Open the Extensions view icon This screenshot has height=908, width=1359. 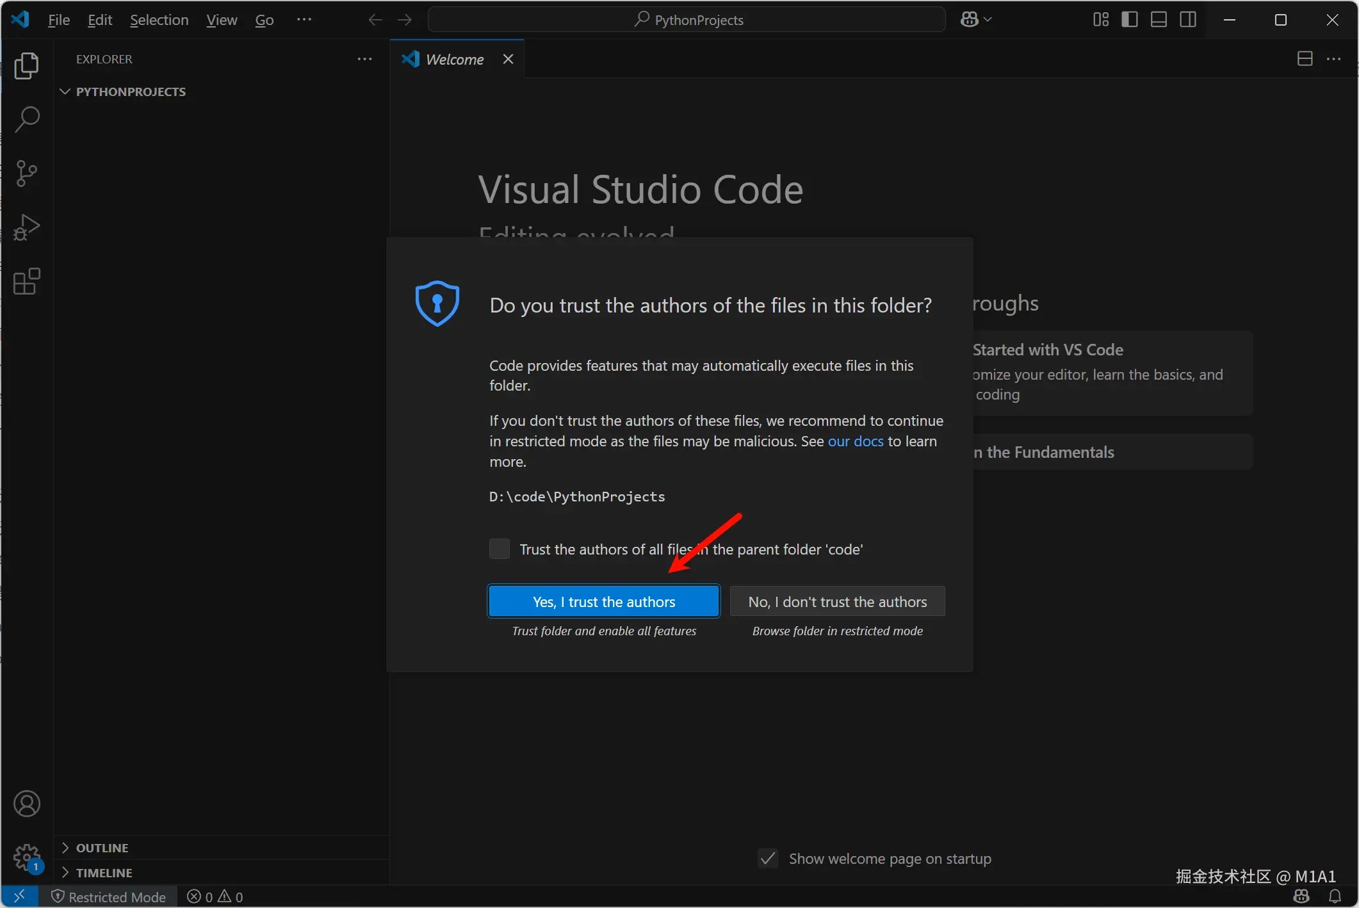(26, 281)
